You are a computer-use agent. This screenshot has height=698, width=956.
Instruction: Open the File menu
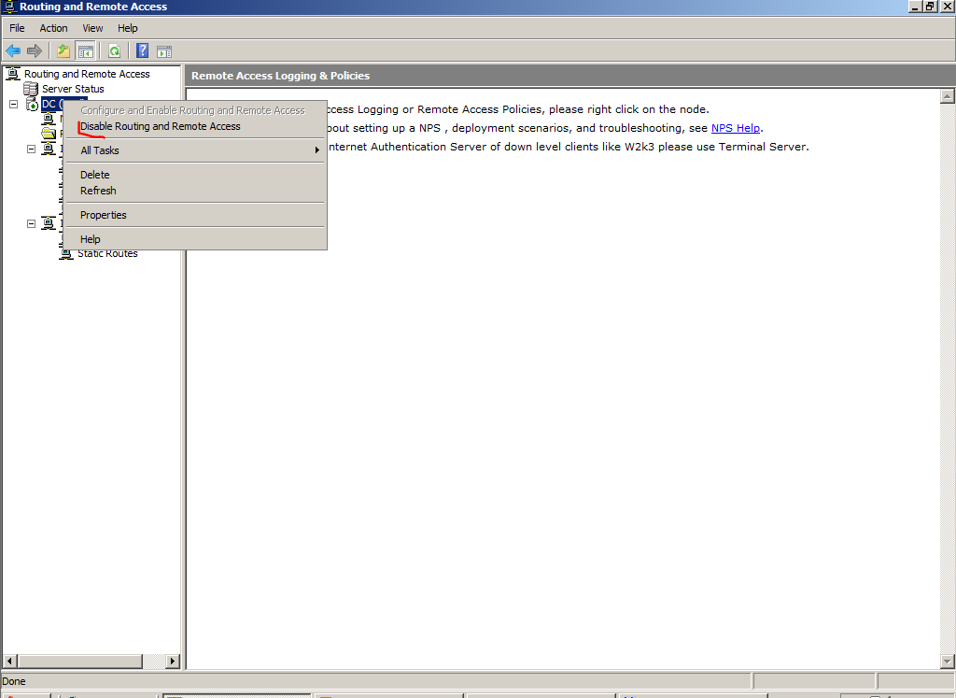click(x=17, y=28)
